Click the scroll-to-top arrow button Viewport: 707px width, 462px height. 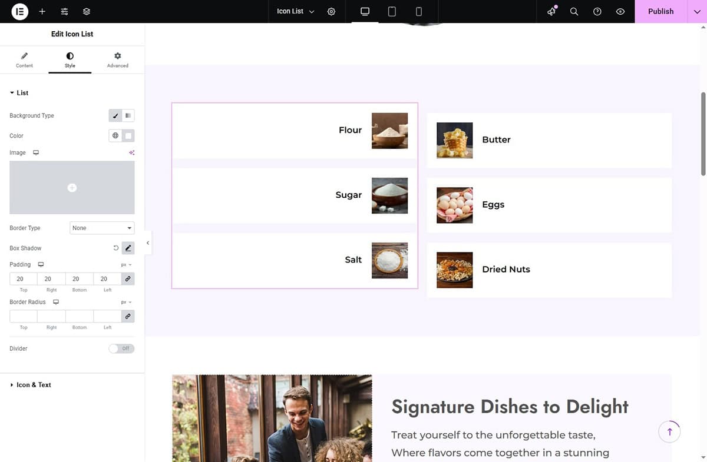pos(669,432)
